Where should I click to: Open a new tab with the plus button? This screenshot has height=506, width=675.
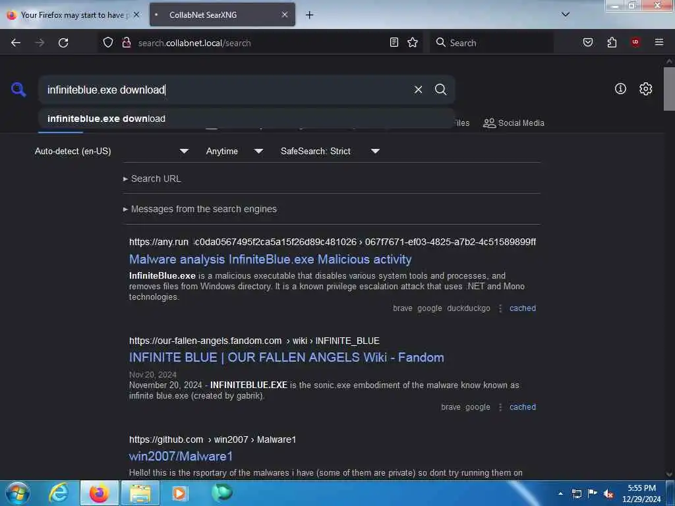[x=310, y=15]
